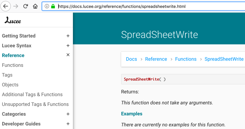The image size is (245, 129).
Task: Collapse the Reference section
Action: pyautogui.click(x=68, y=55)
